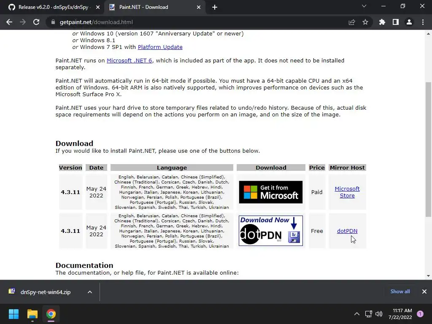Open the volume control in system tray
This screenshot has width=432, height=324.
pyautogui.click(x=379, y=314)
